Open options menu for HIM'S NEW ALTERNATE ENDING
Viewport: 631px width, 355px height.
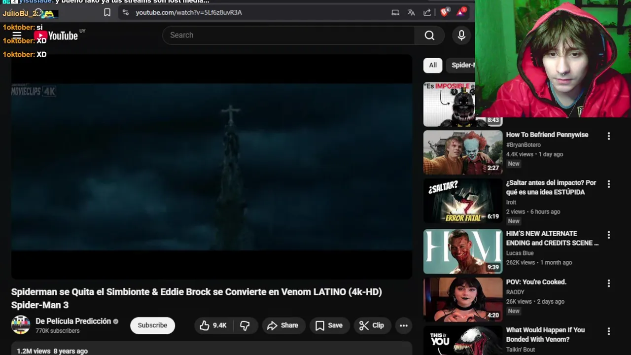click(x=609, y=235)
